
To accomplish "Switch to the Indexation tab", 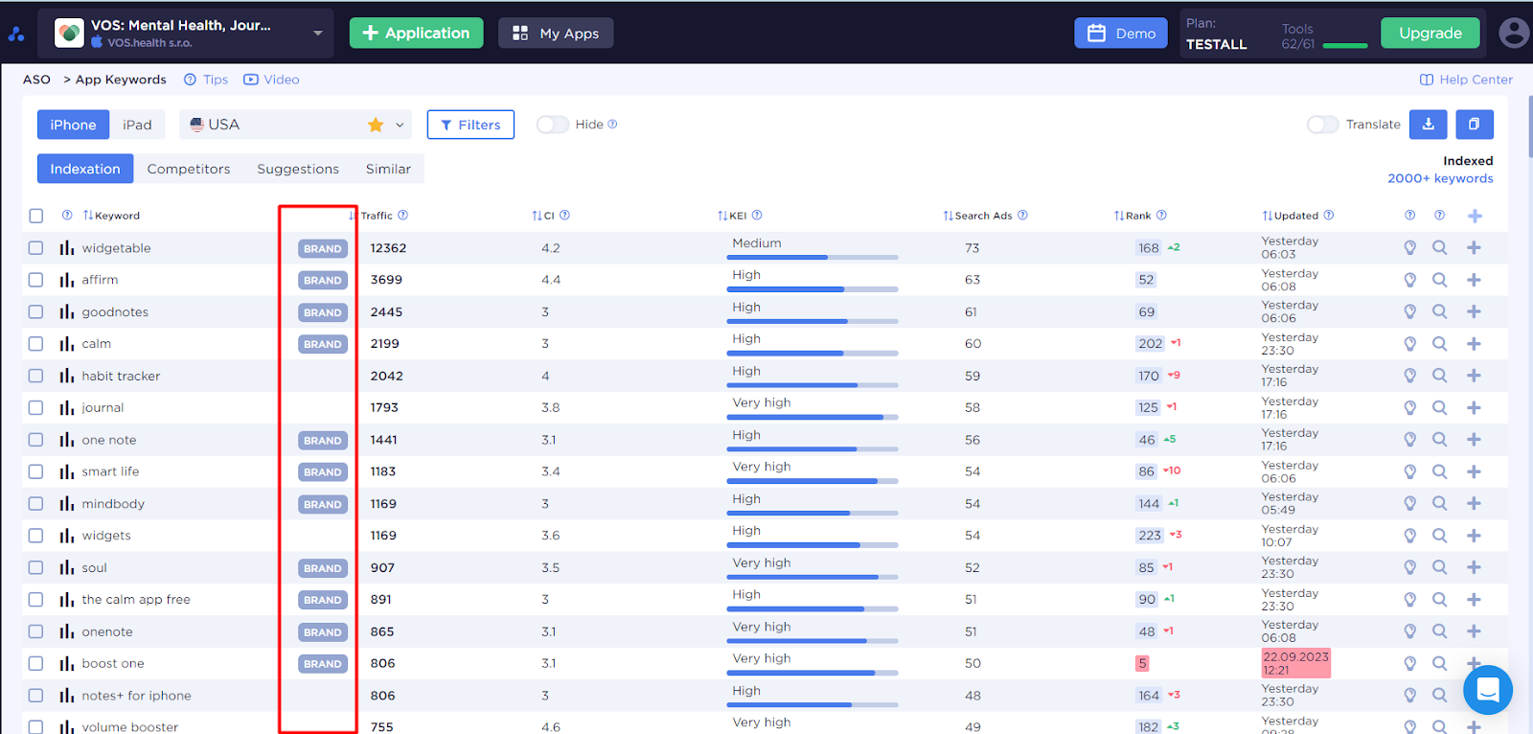I will (x=85, y=169).
